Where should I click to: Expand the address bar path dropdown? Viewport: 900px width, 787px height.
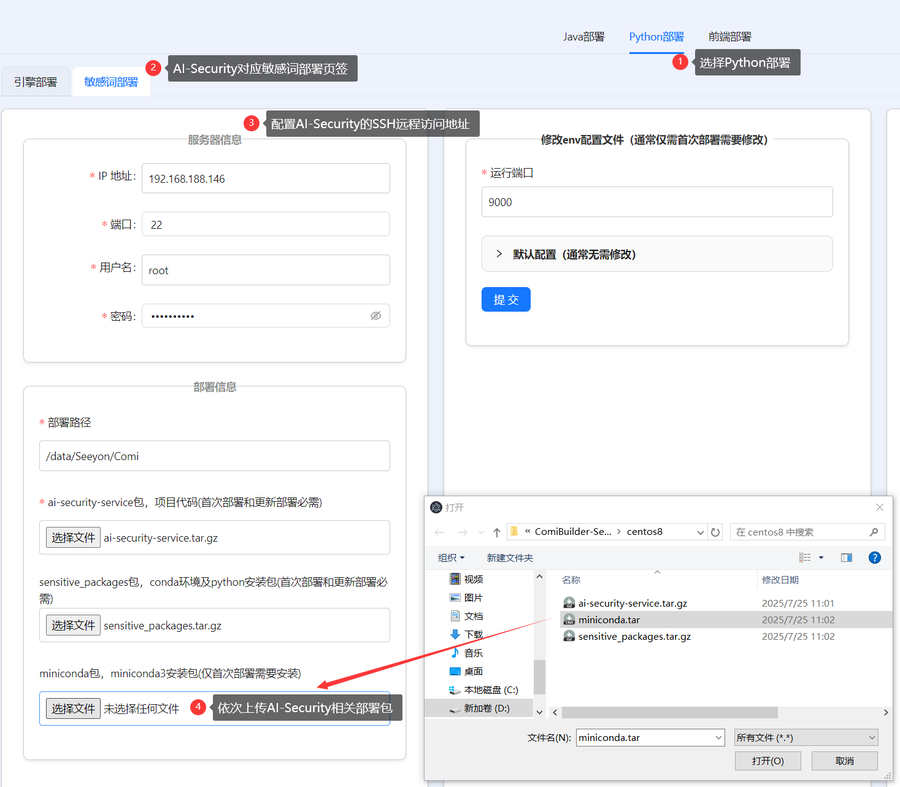coord(700,532)
